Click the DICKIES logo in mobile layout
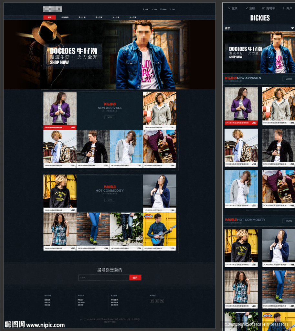 point(260,18)
